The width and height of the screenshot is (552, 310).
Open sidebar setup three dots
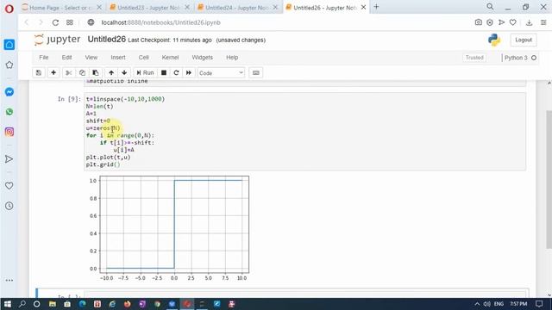(x=9, y=281)
